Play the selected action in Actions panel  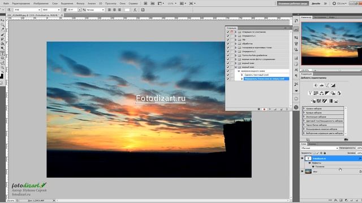pyautogui.click(x=270, y=109)
